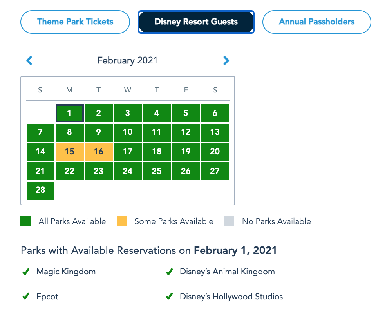Open the Annual Passholders tab
Image resolution: width=387 pixels, height=315 pixels.
click(316, 22)
